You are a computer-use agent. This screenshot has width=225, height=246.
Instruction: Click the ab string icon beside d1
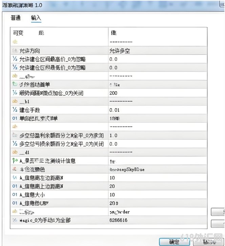coord(15,152)
